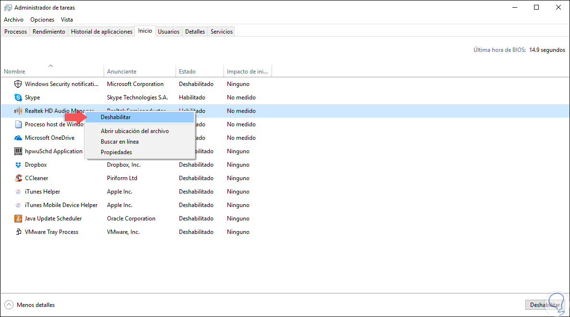570x317 pixels.
Task: Select the Dropbox entry name
Action: pyautogui.click(x=36, y=165)
